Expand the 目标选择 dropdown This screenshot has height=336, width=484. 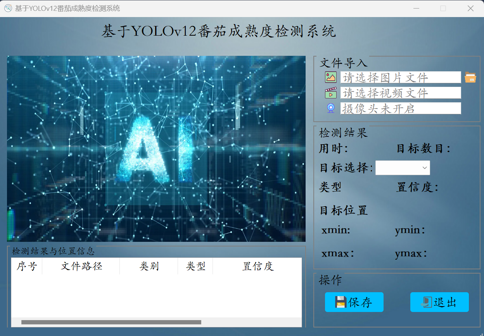[403, 168]
